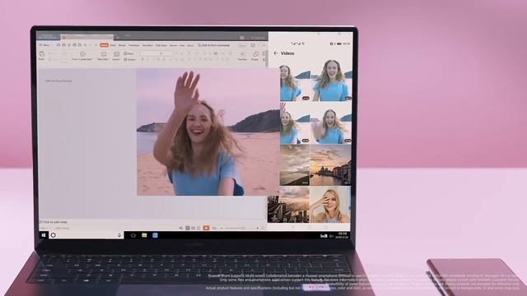Open the Animation ribbon tab

point(147,45)
